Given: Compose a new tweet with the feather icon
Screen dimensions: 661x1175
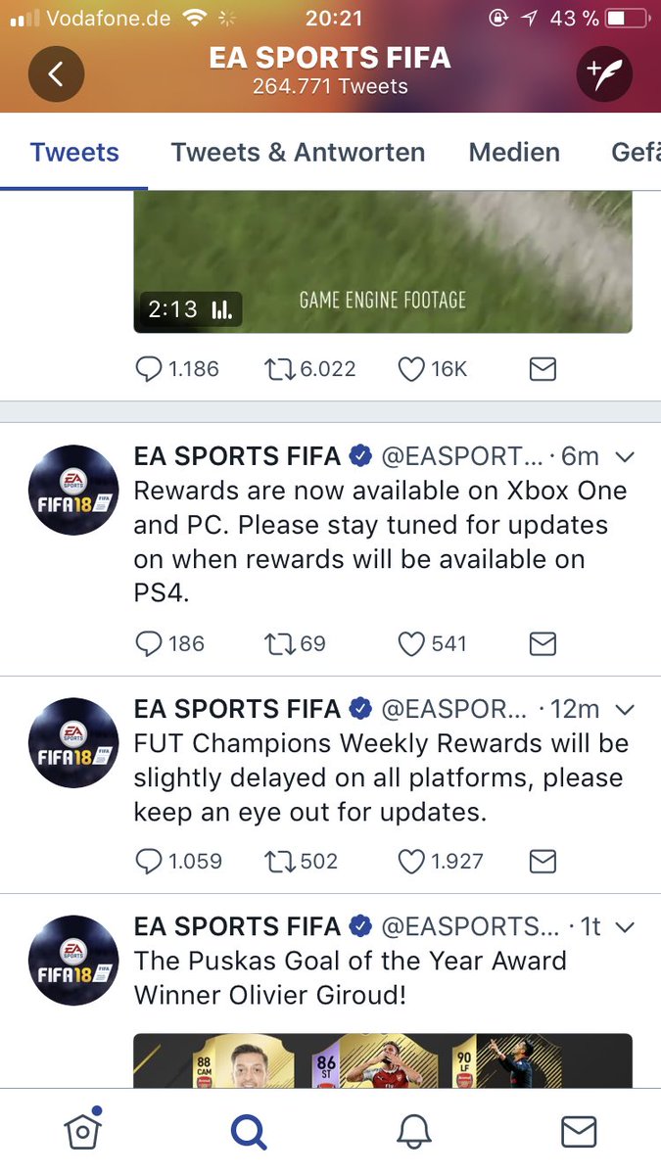Looking at the screenshot, I should (604, 74).
